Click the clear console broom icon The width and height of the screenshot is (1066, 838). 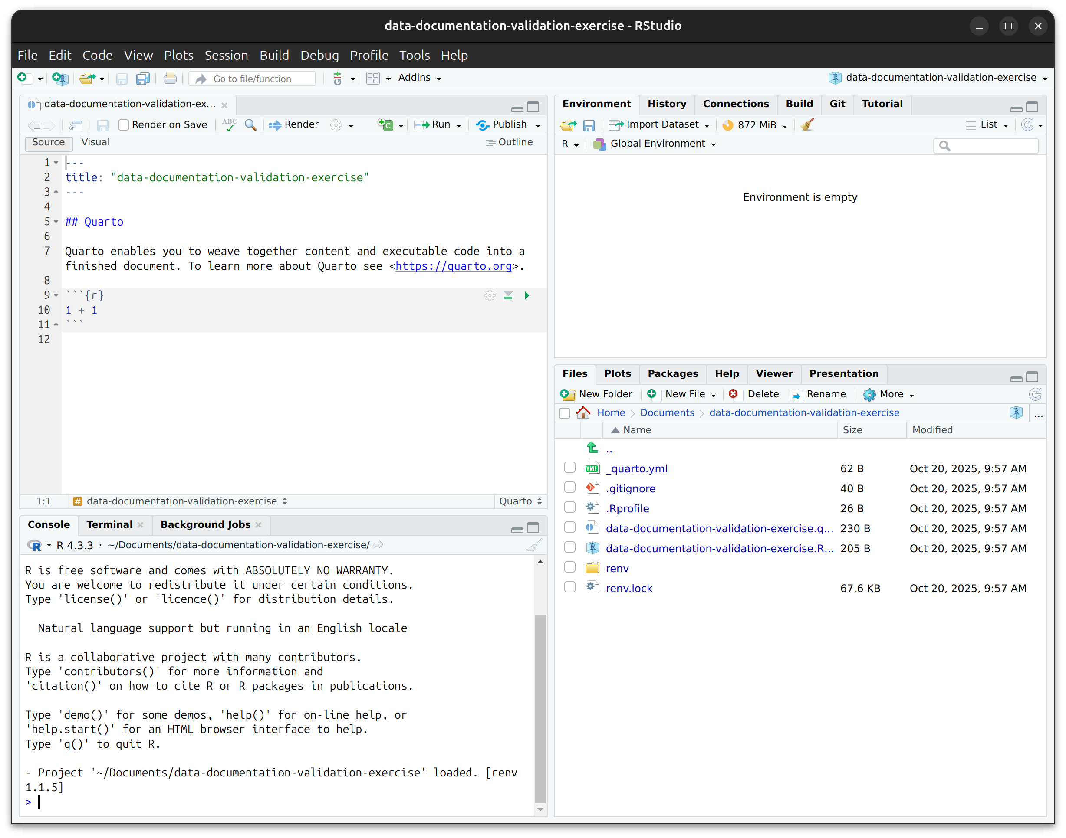pyautogui.click(x=534, y=545)
